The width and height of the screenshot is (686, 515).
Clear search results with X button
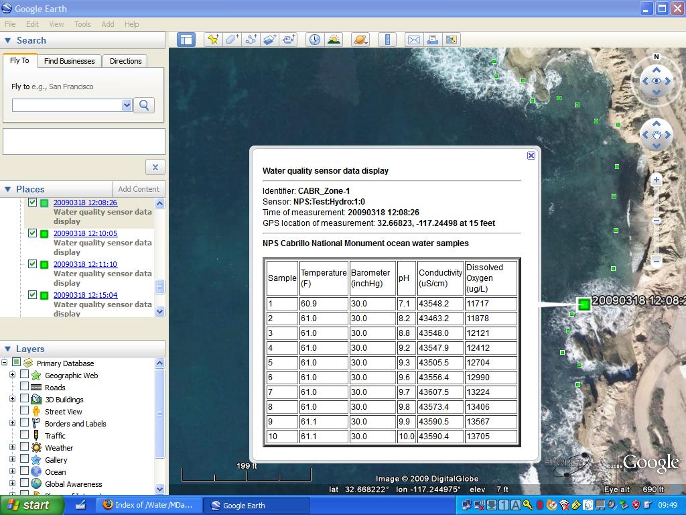(155, 167)
